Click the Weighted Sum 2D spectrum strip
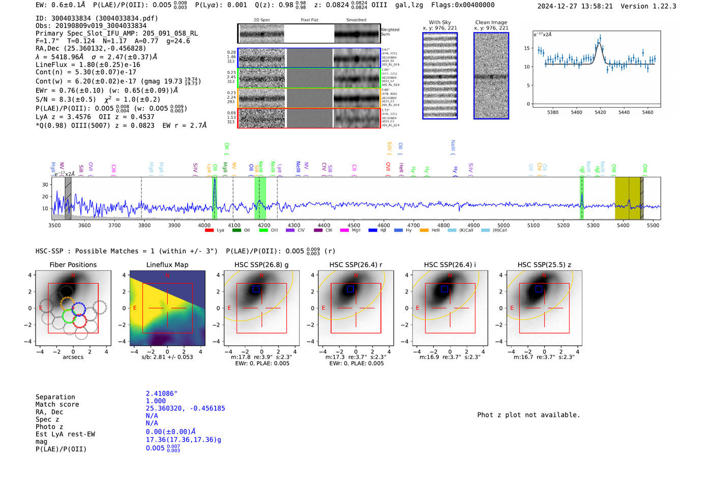 (309, 34)
